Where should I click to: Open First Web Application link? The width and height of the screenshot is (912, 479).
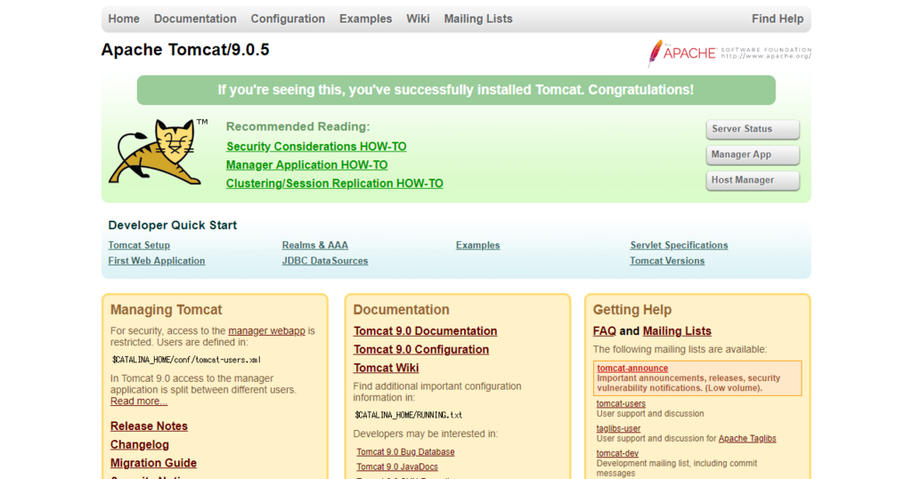[157, 261]
